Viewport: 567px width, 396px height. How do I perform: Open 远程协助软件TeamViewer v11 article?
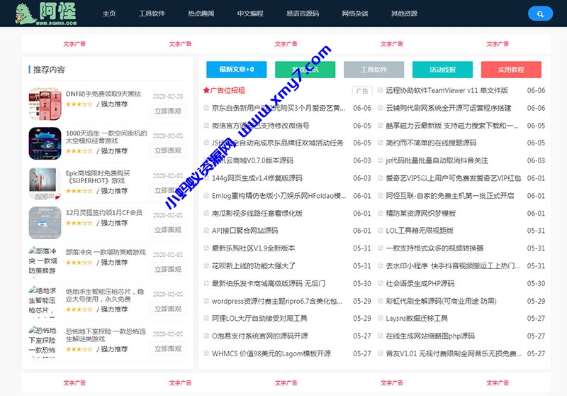click(447, 91)
